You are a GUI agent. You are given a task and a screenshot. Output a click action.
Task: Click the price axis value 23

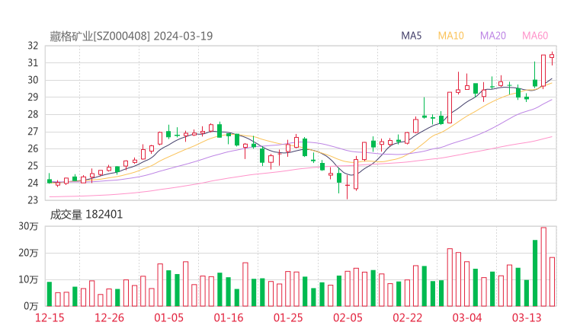tap(33, 200)
